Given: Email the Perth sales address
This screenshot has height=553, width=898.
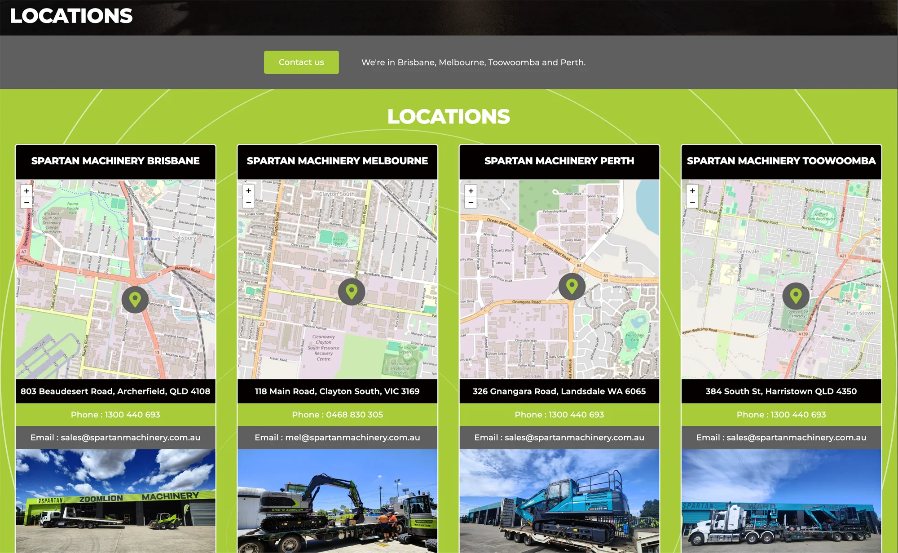Looking at the screenshot, I should (x=559, y=438).
